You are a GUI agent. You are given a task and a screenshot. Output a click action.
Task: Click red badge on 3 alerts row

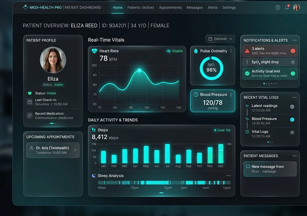click(x=293, y=51)
